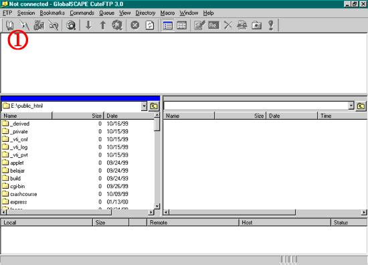Open the Help menu
The width and height of the screenshot is (368, 265).
point(208,13)
